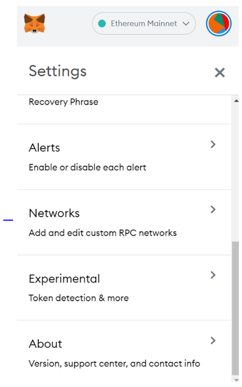242x387 pixels.
Task: Click 'Token detection & more' description
Action: point(79,298)
